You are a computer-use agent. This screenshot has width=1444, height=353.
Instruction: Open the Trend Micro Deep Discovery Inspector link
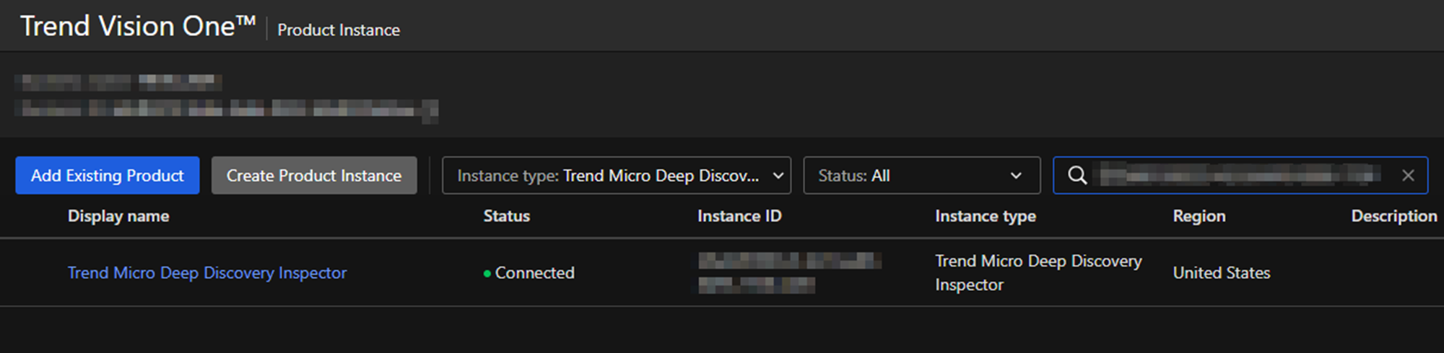(x=207, y=273)
